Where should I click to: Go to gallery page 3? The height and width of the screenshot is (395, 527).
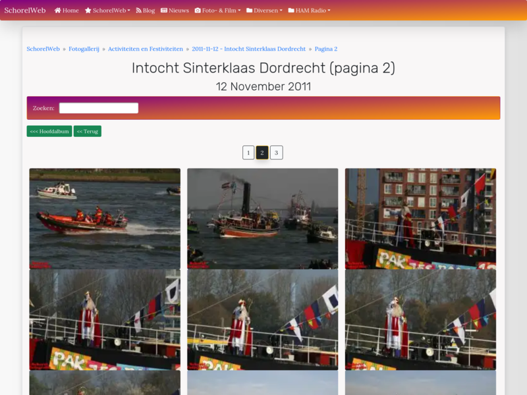[x=276, y=153]
